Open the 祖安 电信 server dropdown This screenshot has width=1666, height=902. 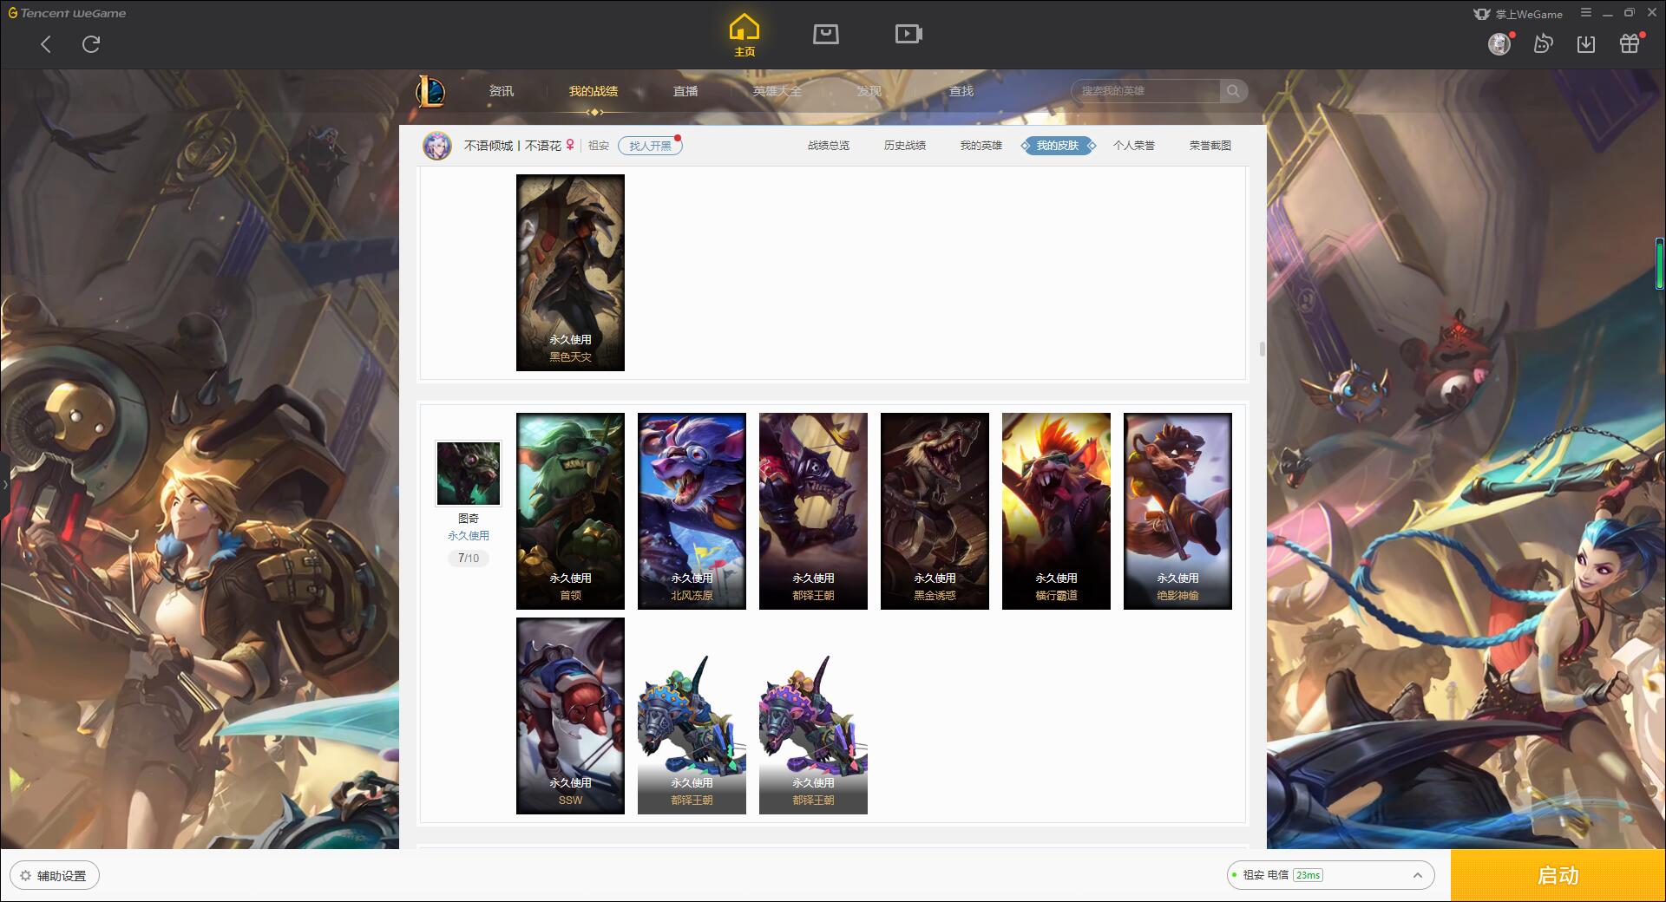click(1330, 875)
